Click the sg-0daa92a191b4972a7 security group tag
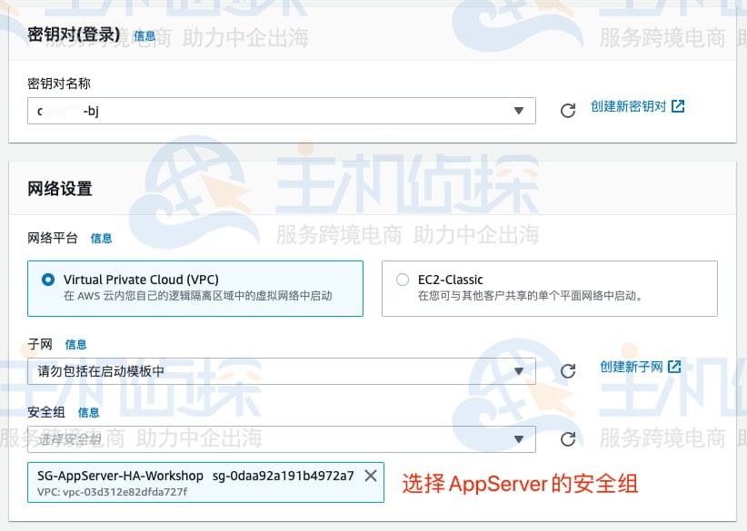The width and height of the screenshot is (747, 531). (283, 476)
